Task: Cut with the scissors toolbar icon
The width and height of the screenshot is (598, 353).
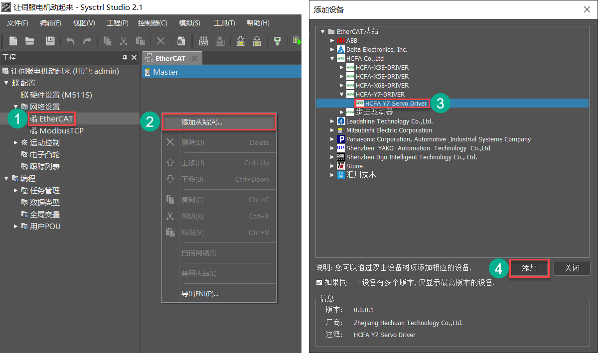Action: tap(124, 41)
